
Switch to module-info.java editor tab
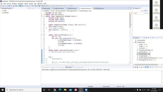point(58,8)
